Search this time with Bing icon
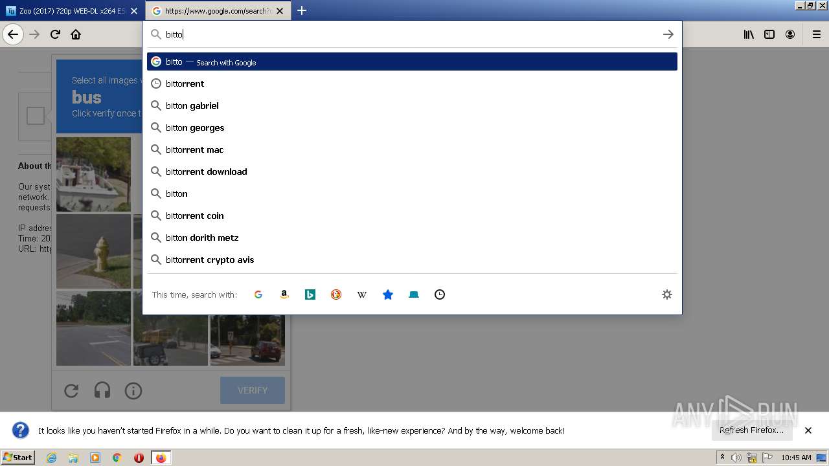Screen dimensions: 829x466 (x=310, y=294)
